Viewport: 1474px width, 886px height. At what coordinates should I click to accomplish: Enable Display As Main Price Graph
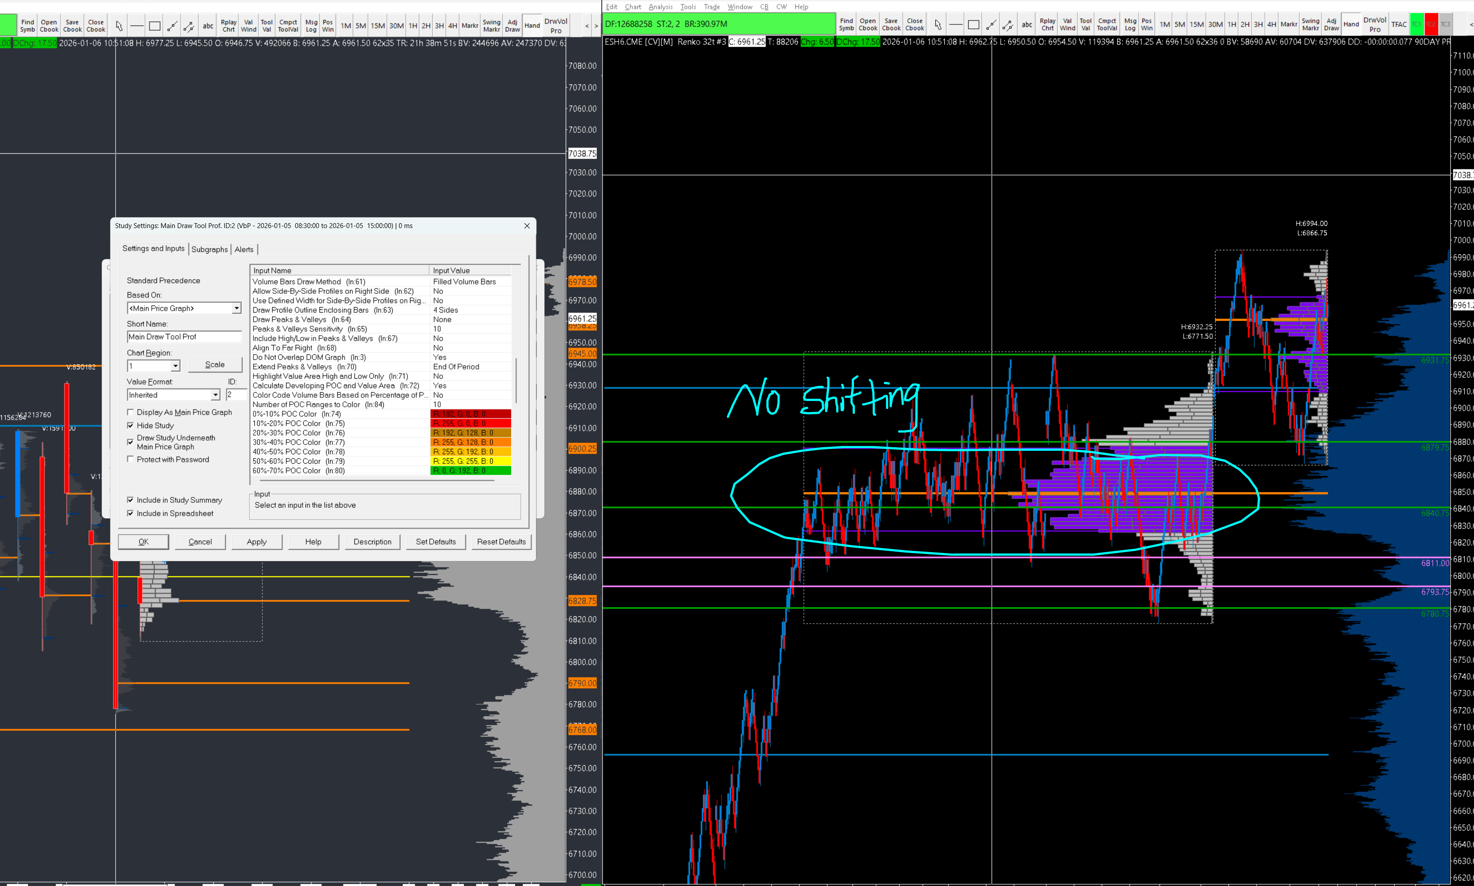tap(130, 412)
